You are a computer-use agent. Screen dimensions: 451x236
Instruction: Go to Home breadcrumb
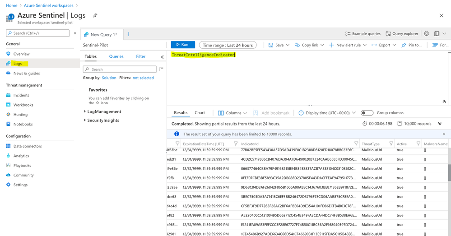tap(11, 5)
